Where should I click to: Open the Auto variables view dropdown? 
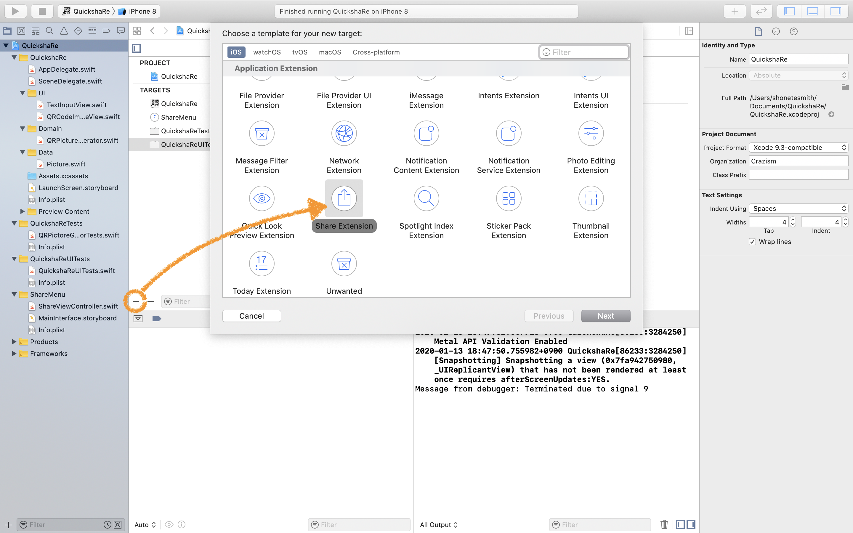(145, 524)
